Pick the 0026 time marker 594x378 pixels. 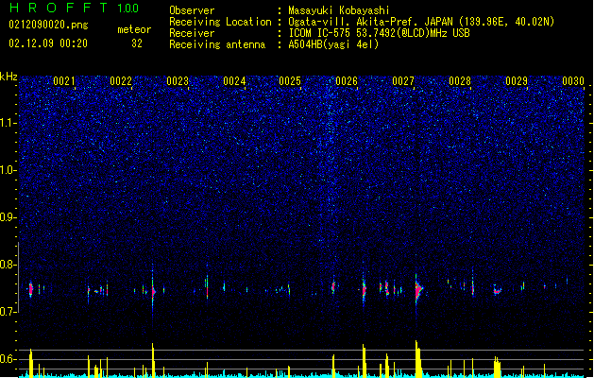347,81
